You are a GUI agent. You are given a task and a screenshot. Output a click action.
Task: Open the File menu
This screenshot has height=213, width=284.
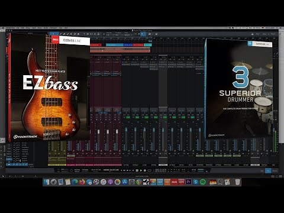click(18, 28)
